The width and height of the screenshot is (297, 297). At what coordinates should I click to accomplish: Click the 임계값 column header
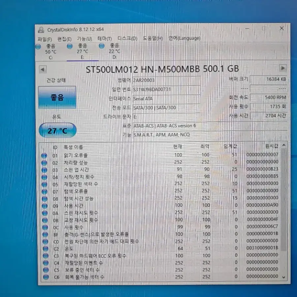(230, 146)
